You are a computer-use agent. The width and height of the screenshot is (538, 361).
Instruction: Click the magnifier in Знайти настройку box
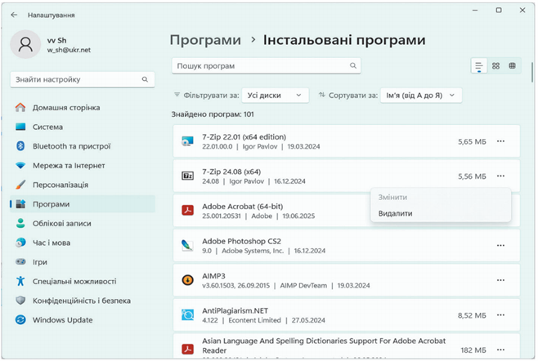146,79
